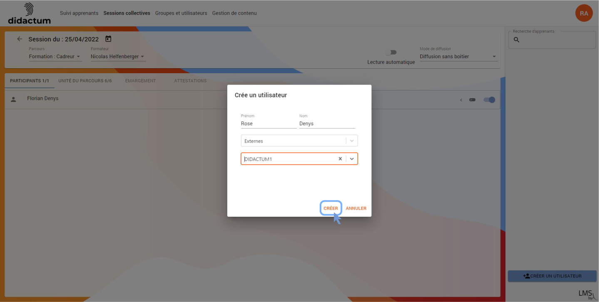The image size is (599, 302).
Task: Toggle the Lecture automatique switch
Action: (x=391, y=52)
